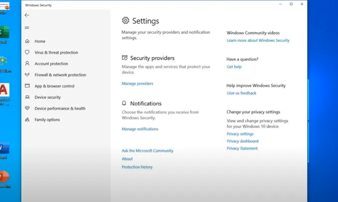Viewport: 338px width, 202px height.
Task: Open Family options page
Action: 47,120
